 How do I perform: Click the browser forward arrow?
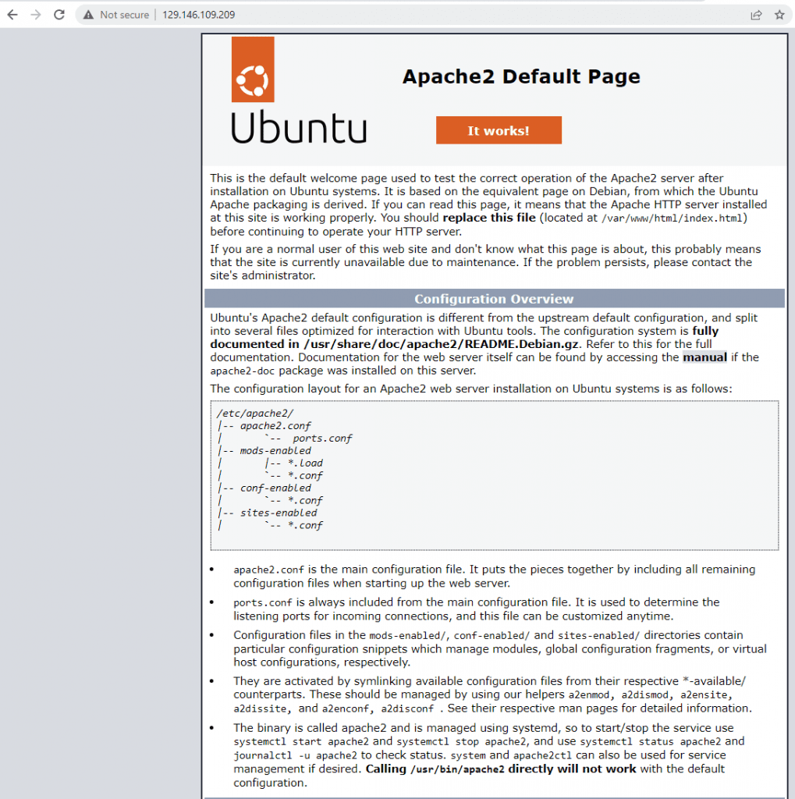[36, 15]
